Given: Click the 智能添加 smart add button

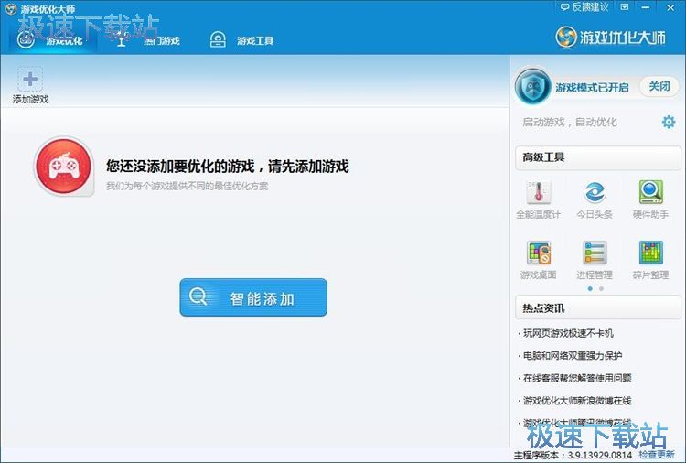Looking at the screenshot, I should (x=253, y=297).
